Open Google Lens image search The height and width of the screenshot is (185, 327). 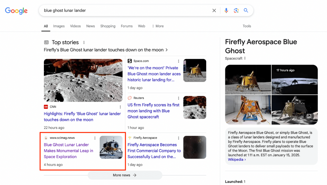236,11
